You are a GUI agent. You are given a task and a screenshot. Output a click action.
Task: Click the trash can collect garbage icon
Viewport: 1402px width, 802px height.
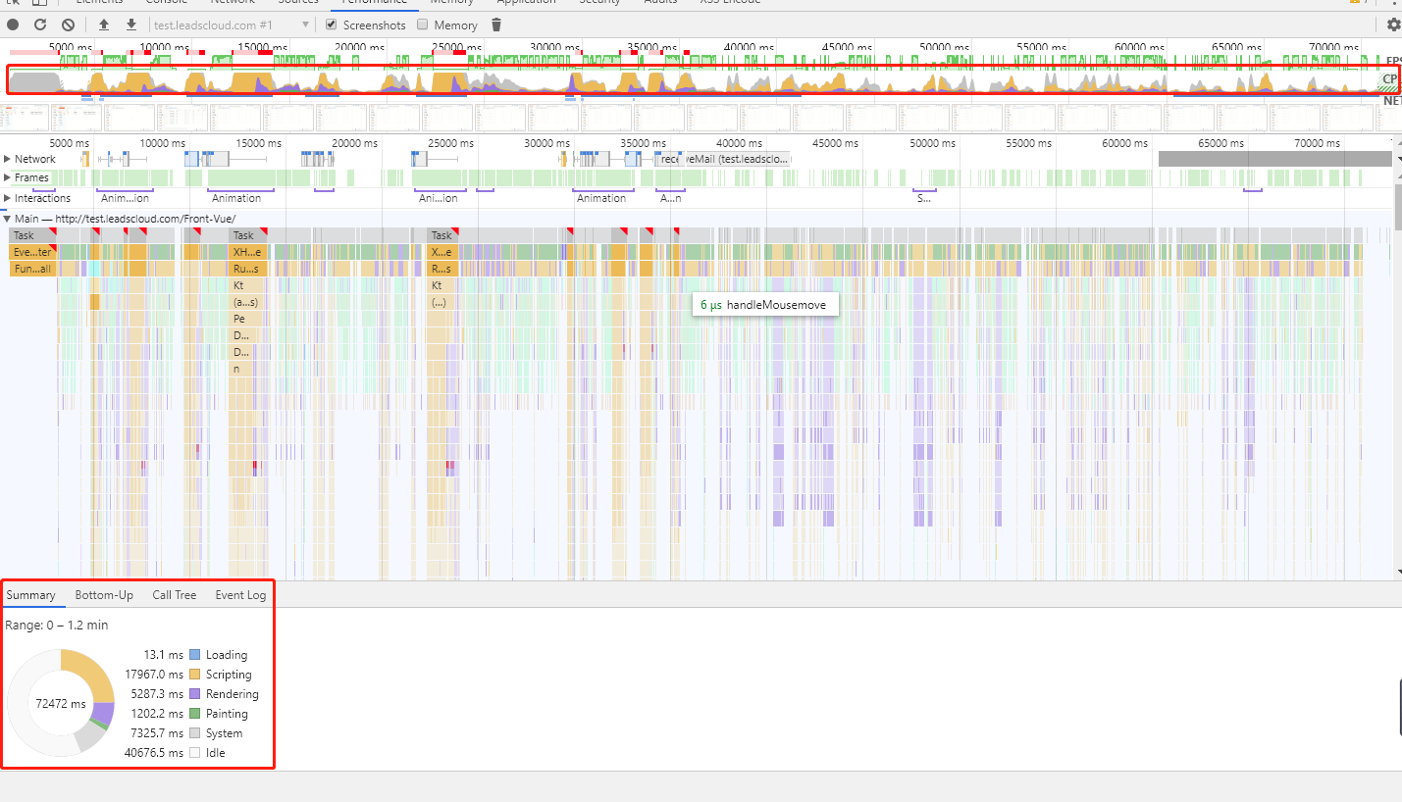coord(496,25)
